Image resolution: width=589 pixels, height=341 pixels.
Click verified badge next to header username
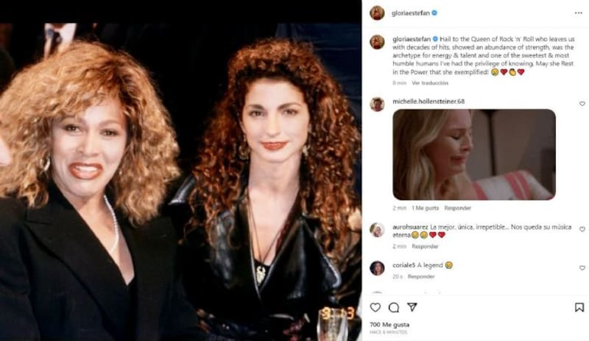434,13
